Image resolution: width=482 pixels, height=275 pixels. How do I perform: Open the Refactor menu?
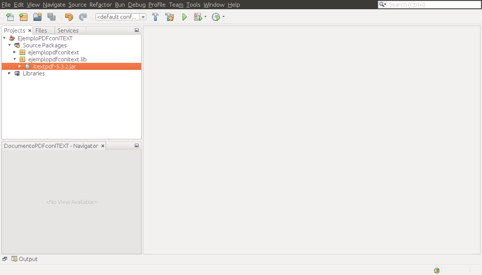pyautogui.click(x=100, y=4)
